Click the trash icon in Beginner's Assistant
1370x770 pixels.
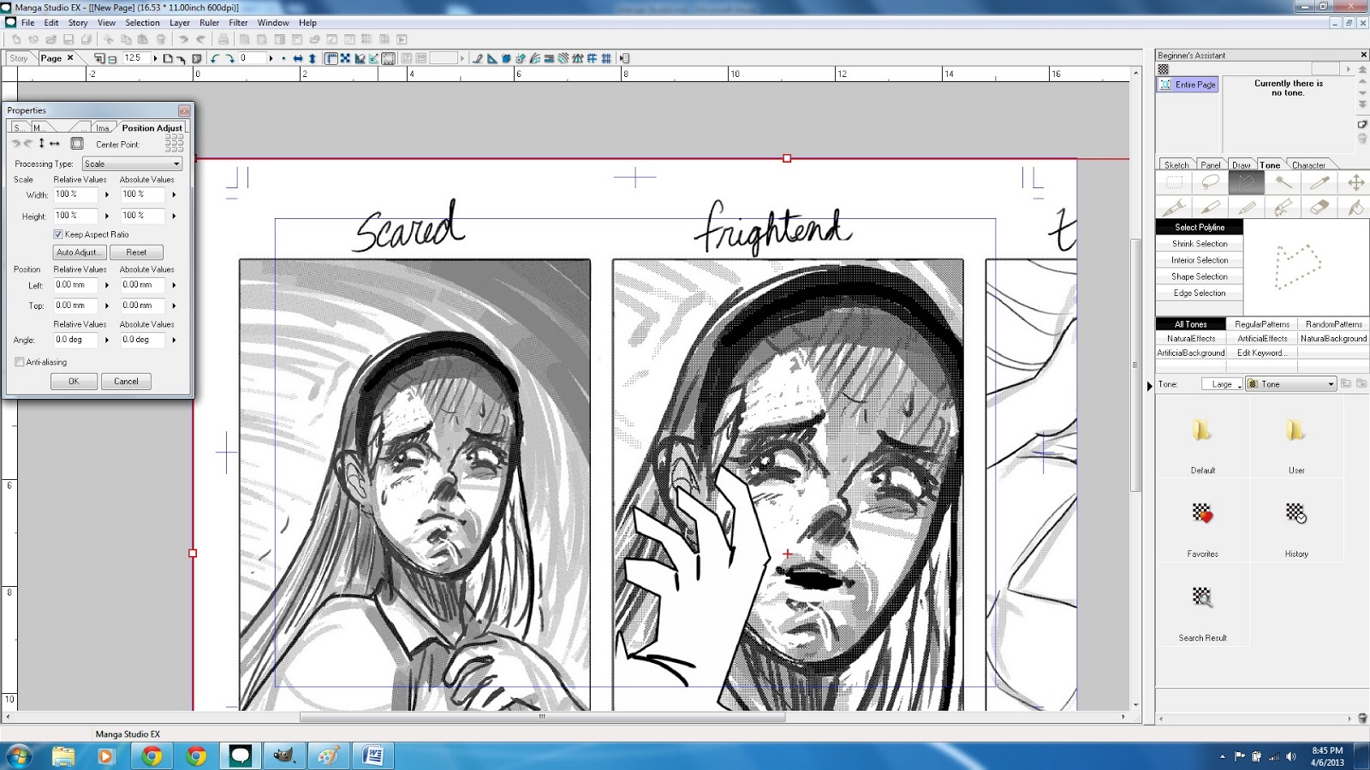(1362, 139)
